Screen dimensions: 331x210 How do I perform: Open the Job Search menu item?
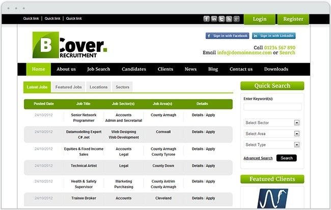(99, 69)
